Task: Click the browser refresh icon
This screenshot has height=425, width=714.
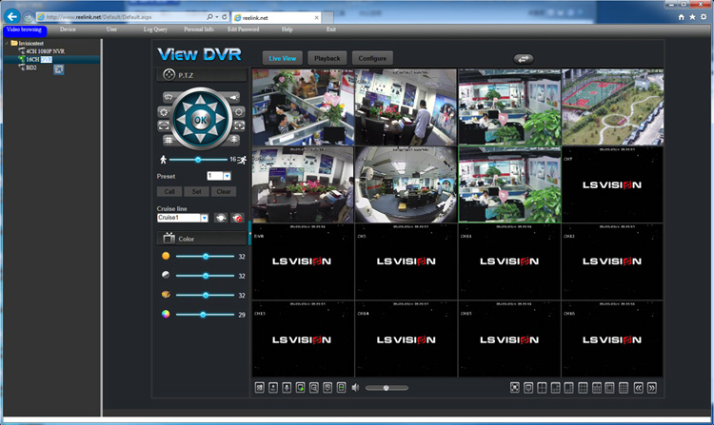Action: [225, 17]
